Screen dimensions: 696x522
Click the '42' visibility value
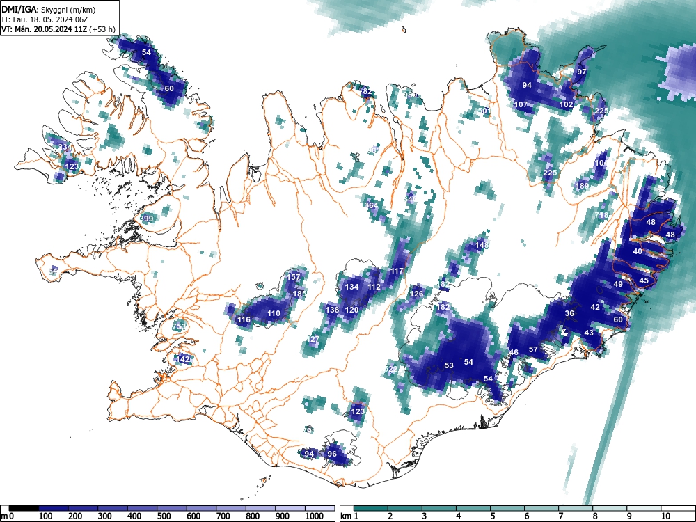[595, 307]
